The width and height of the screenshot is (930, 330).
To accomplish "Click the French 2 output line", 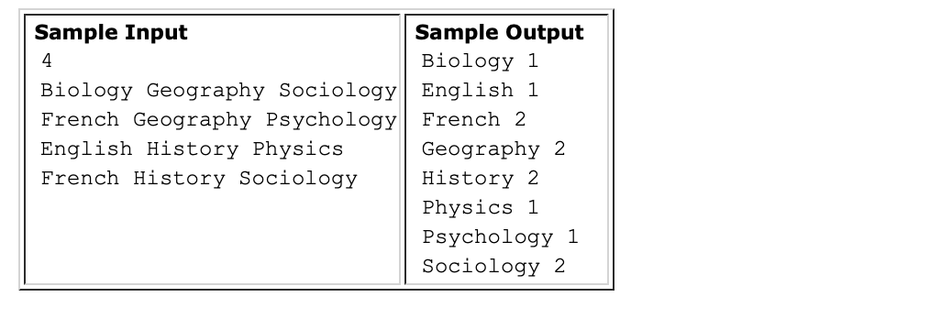I will tap(474, 120).
